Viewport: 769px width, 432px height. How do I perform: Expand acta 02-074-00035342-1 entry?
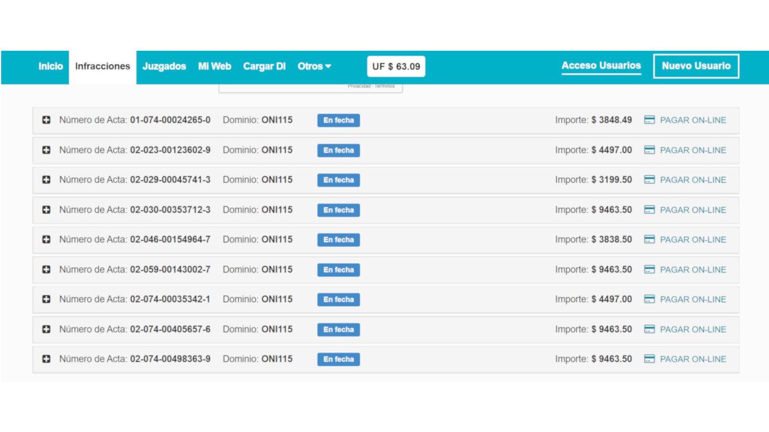click(46, 299)
